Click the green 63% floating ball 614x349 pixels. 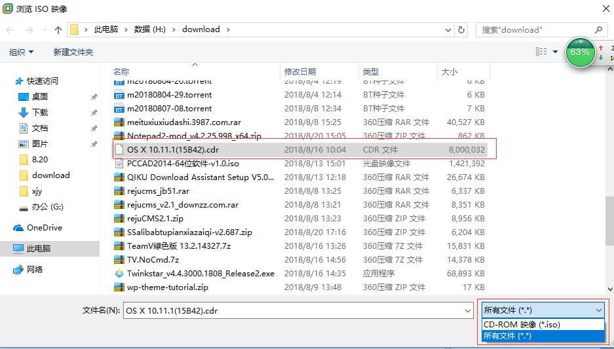tap(580, 52)
